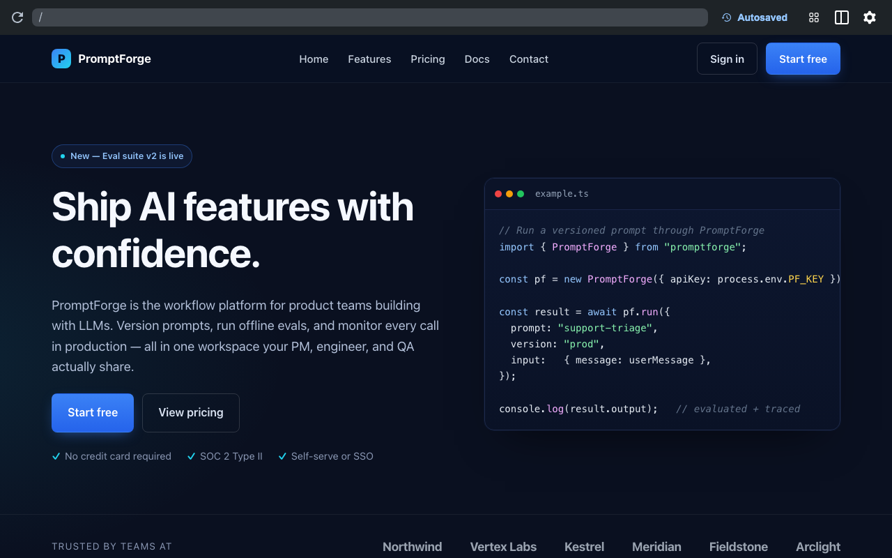Open the grid apps icon in toolbar

(814, 17)
